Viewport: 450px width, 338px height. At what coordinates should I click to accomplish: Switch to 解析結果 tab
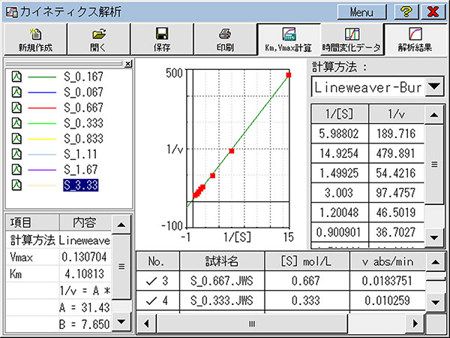tap(415, 40)
